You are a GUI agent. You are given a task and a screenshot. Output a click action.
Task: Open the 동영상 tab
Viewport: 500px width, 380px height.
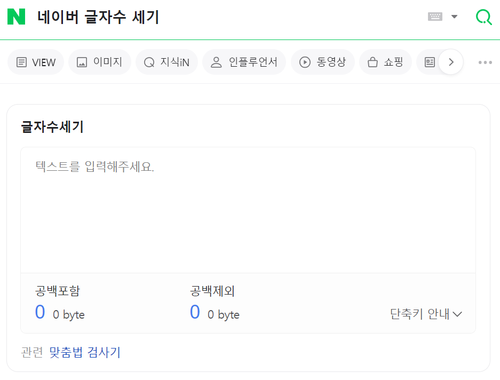coord(323,62)
